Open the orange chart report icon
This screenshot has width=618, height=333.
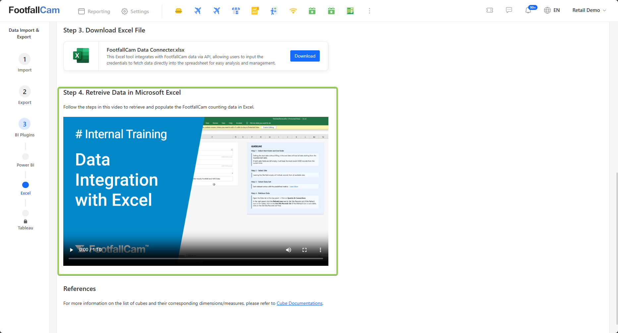pos(255,11)
